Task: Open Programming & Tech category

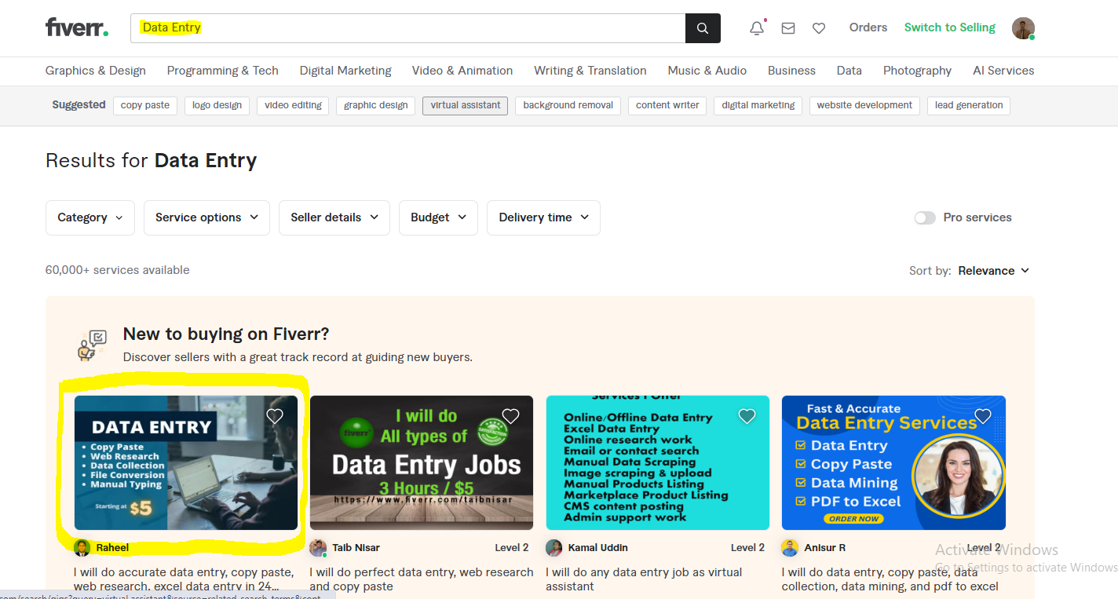Action: [x=223, y=71]
